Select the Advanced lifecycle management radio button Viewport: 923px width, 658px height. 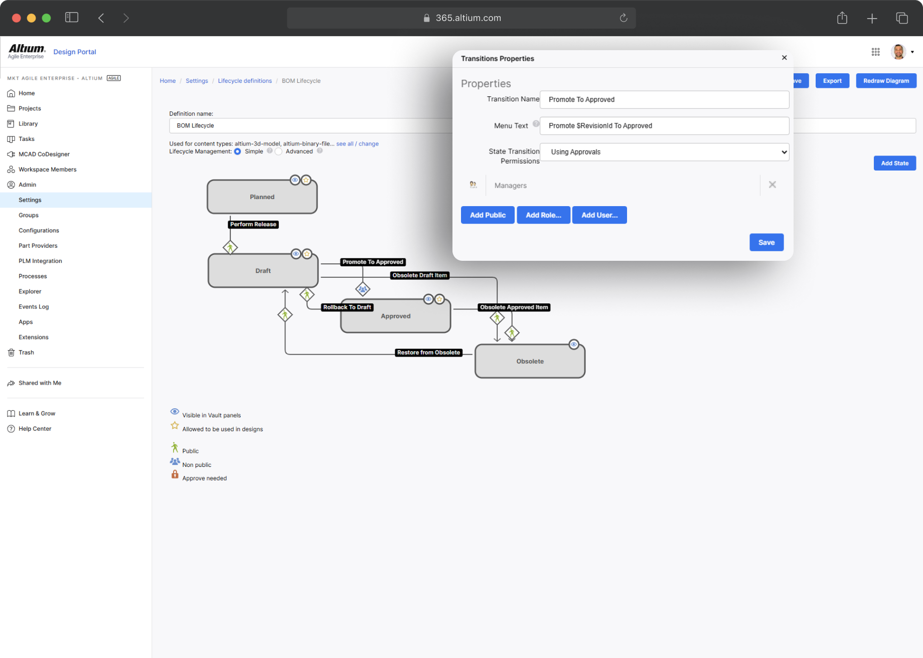[x=279, y=151]
